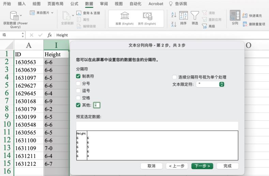Click the Currencies (货币) data type icon

point(147,16)
